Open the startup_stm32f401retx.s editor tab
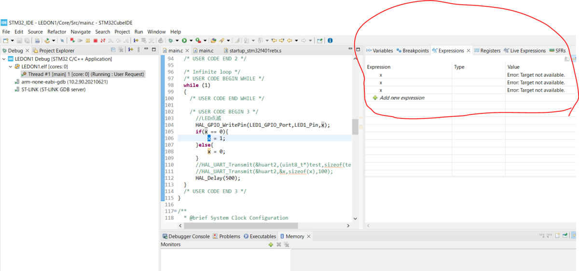The width and height of the screenshot is (579, 271). pos(252,51)
